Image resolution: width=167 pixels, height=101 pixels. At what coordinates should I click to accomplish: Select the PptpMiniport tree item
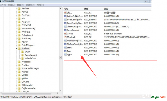[x=28, y=45]
